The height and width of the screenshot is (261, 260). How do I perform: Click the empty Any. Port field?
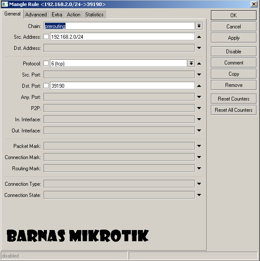pos(119,97)
